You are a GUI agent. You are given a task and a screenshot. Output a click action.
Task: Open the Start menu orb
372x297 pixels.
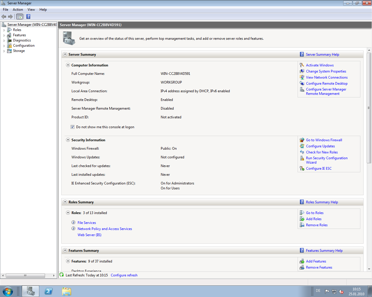(8, 291)
